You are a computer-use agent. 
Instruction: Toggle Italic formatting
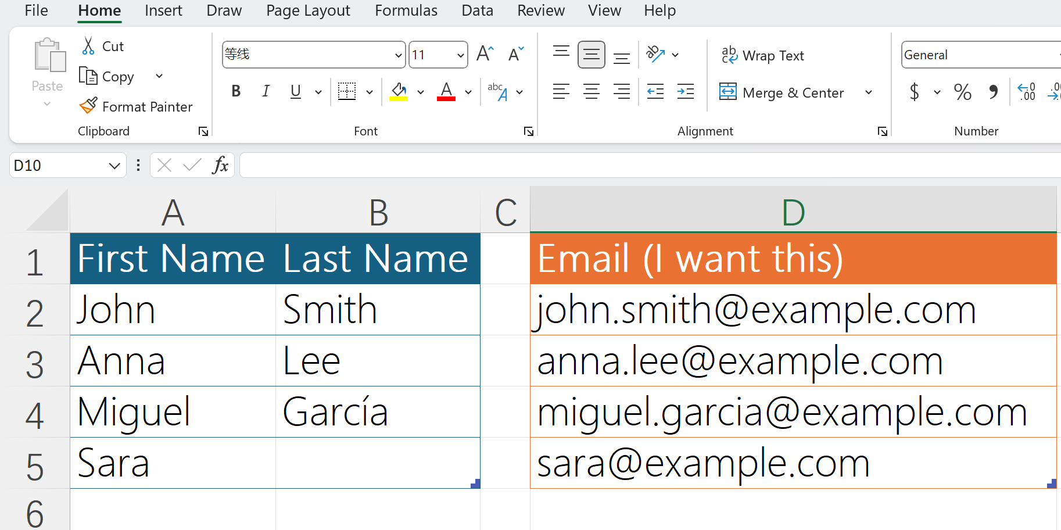[x=266, y=91]
